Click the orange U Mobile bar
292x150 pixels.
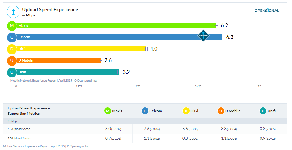point(59,60)
